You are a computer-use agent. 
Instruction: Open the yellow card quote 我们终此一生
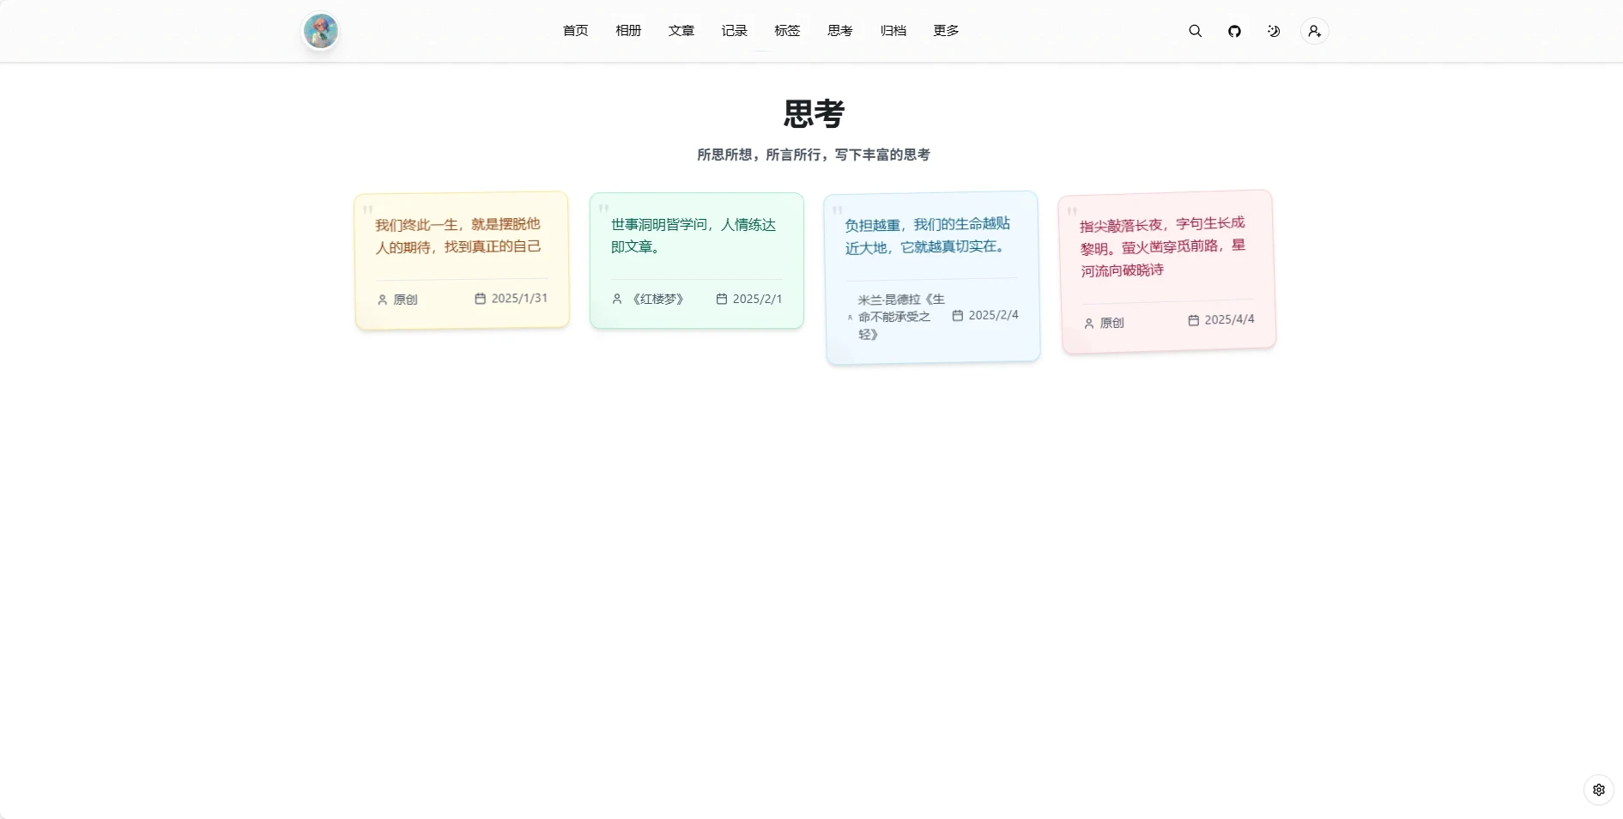pyautogui.click(x=458, y=235)
